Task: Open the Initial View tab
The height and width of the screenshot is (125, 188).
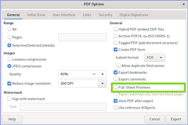Action: click(x=36, y=15)
